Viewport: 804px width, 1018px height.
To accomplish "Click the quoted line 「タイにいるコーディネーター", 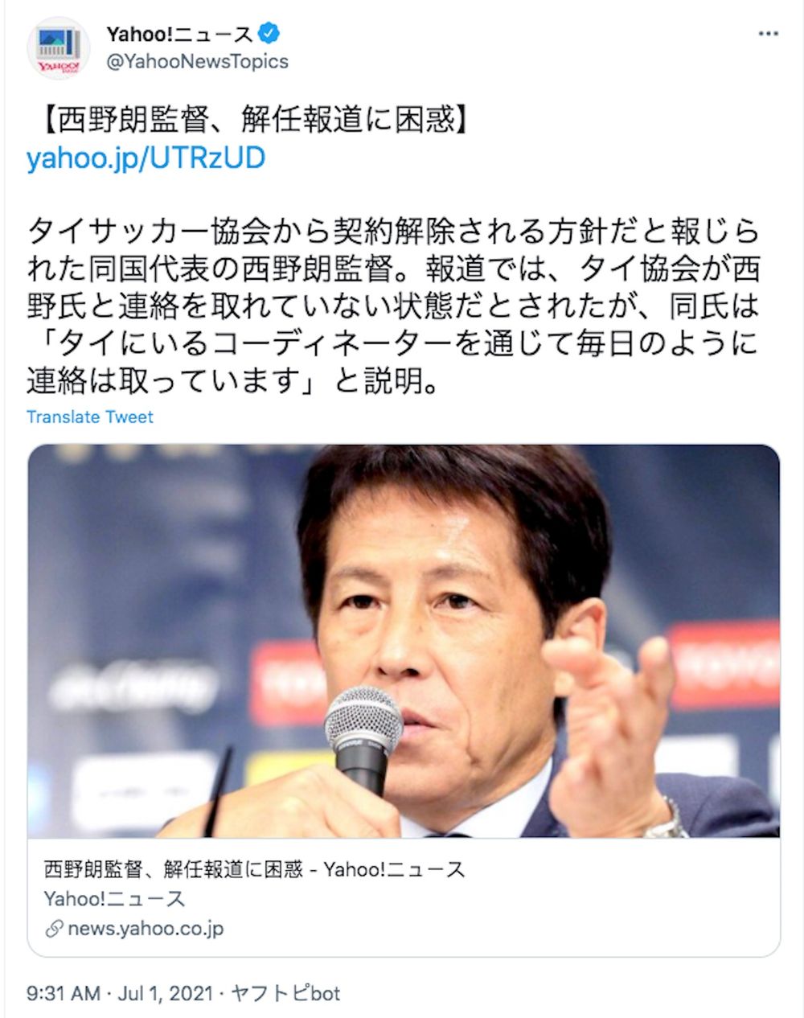I will [x=393, y=343].
